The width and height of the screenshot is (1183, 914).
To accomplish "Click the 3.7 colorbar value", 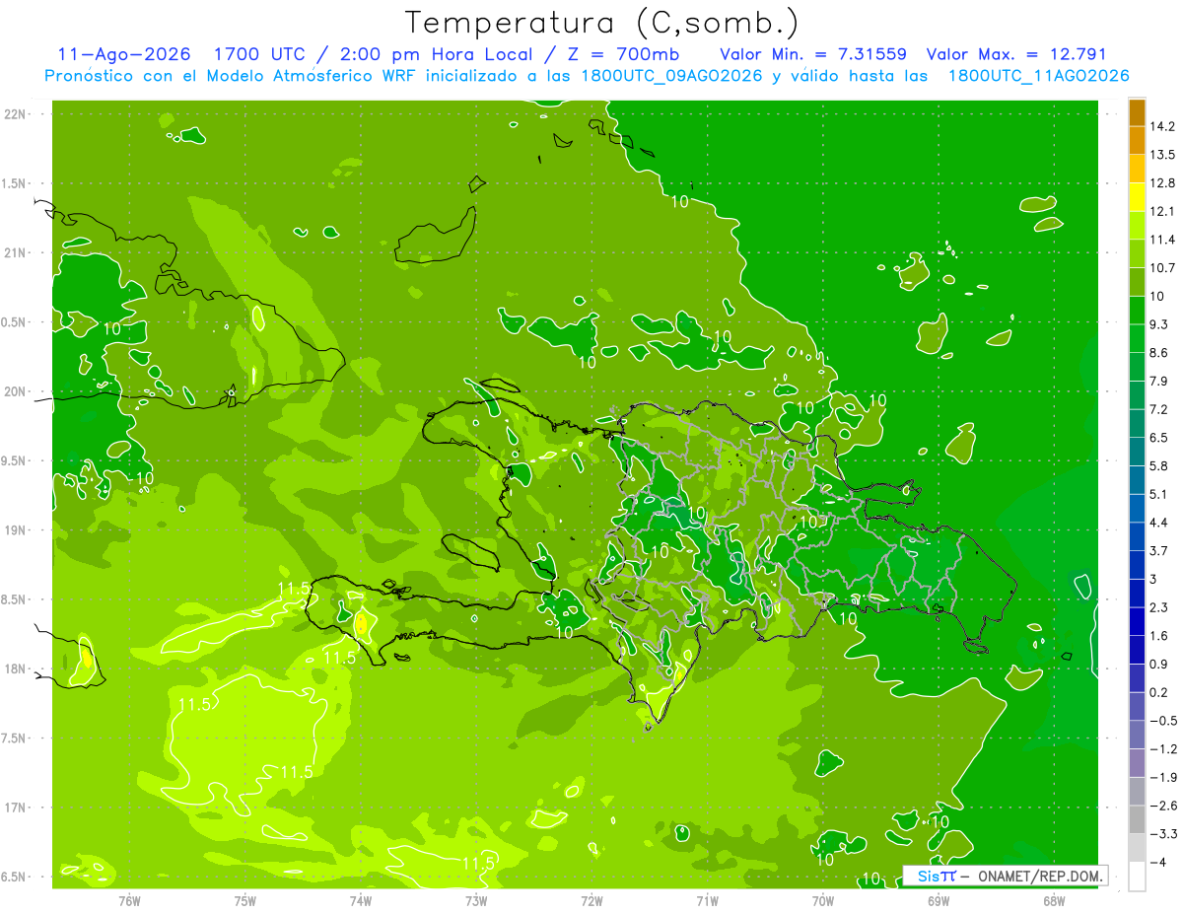I will [1158, 550].
